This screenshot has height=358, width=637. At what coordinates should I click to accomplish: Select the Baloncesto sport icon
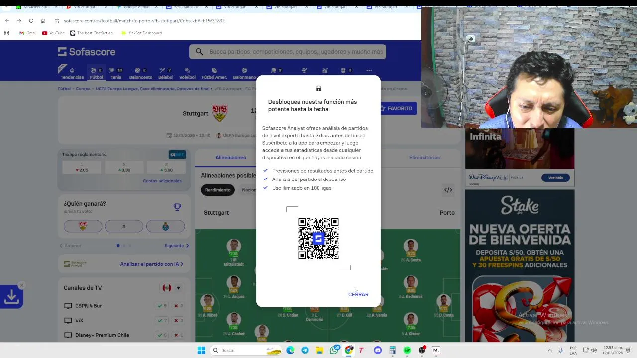140,73
